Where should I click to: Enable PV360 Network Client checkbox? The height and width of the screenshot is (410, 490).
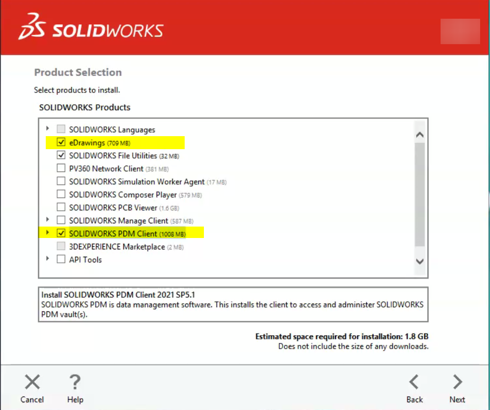click(x=61, y=168)
